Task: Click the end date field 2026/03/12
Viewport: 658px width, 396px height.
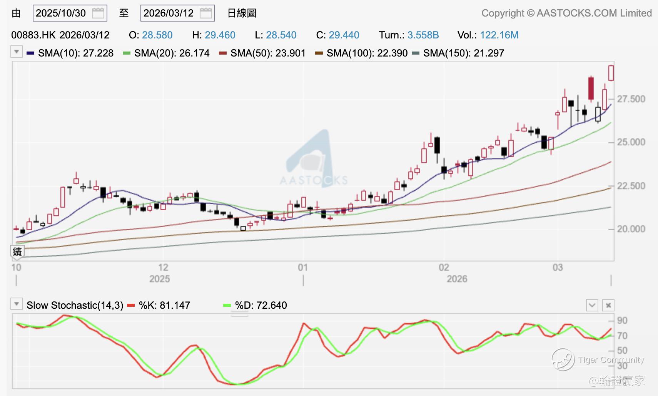Action: click(169, 13)
